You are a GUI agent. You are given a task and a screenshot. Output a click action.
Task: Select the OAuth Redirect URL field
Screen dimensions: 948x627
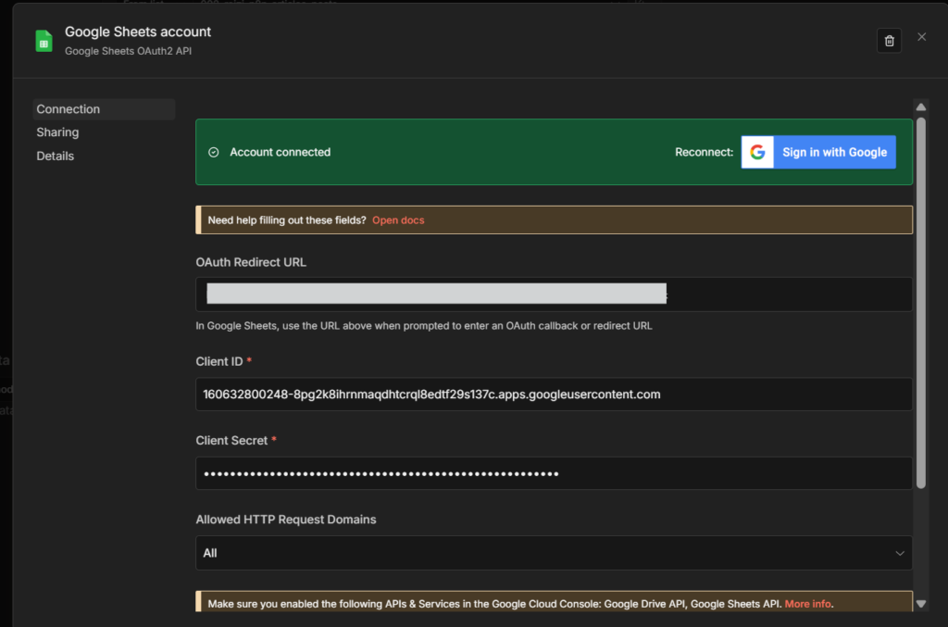pyautogui.click(x=554, y=295)
